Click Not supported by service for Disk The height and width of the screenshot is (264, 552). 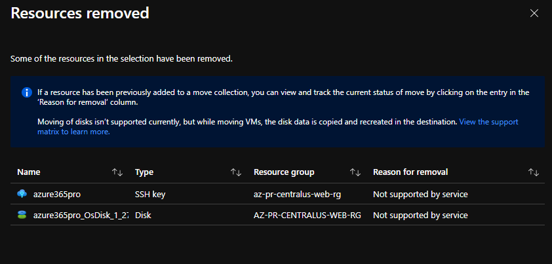point(420,215)
